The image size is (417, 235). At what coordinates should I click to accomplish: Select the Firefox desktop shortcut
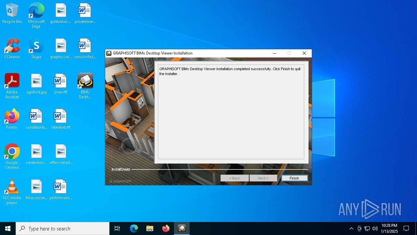12,119
